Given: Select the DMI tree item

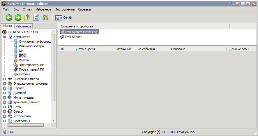Looking at the screenshot, I should (x=22, y=51).
